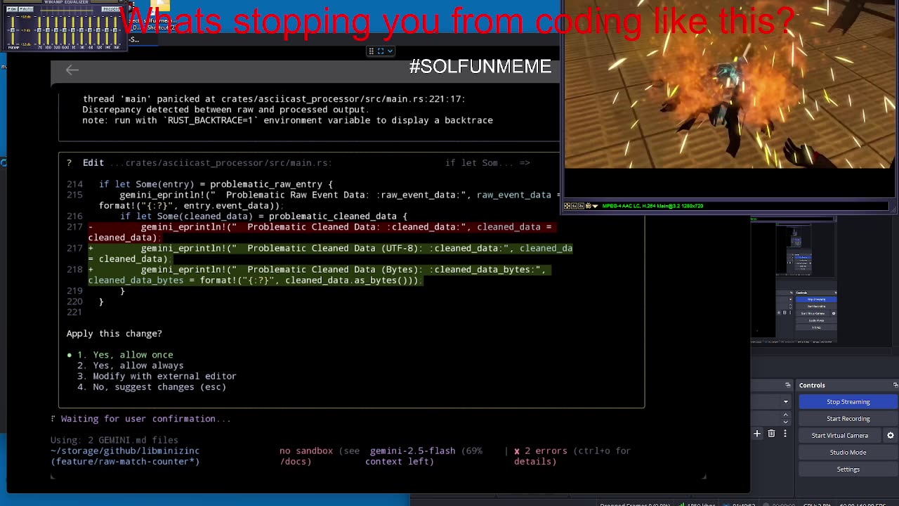
Task: Click the RUST_BACKTRACE note line
Action: coord(287,120)
